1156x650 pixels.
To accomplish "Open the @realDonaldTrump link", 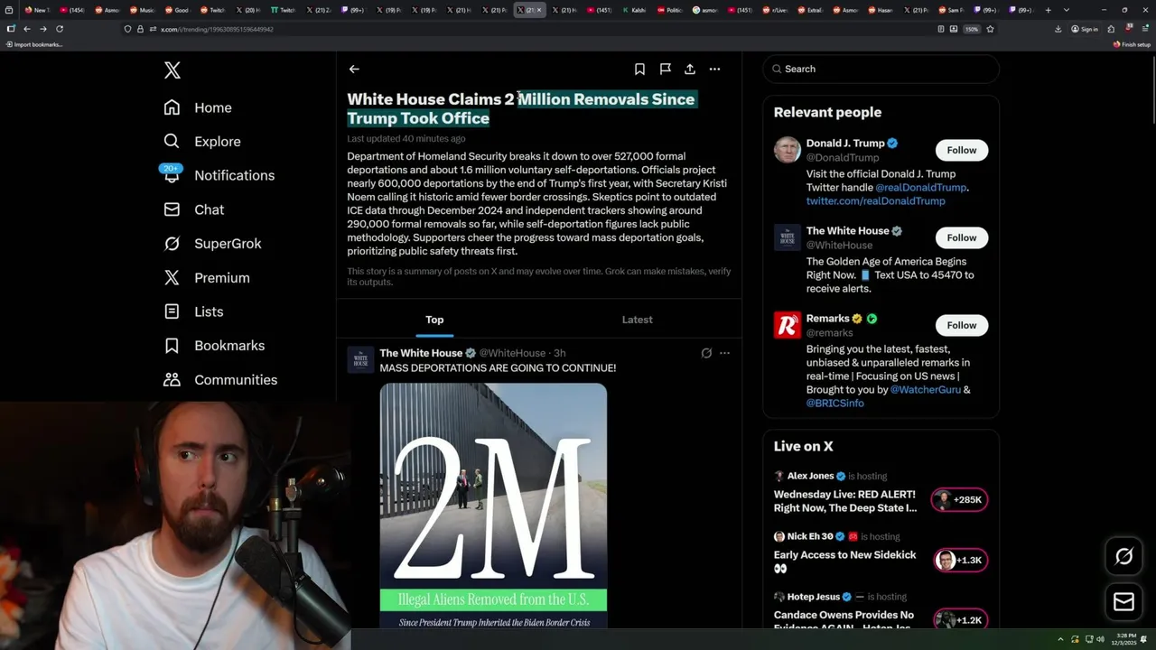I will [x=920, y=188].
